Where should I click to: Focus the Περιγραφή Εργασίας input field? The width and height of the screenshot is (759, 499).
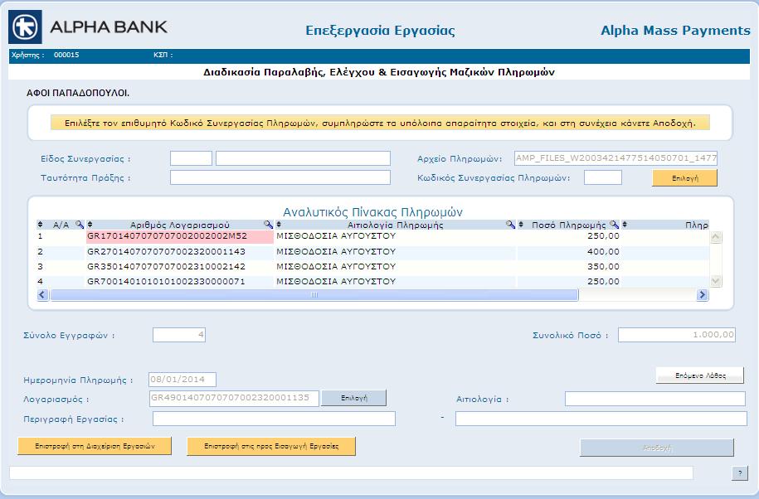pyautogui.click(x=274, y=419)
